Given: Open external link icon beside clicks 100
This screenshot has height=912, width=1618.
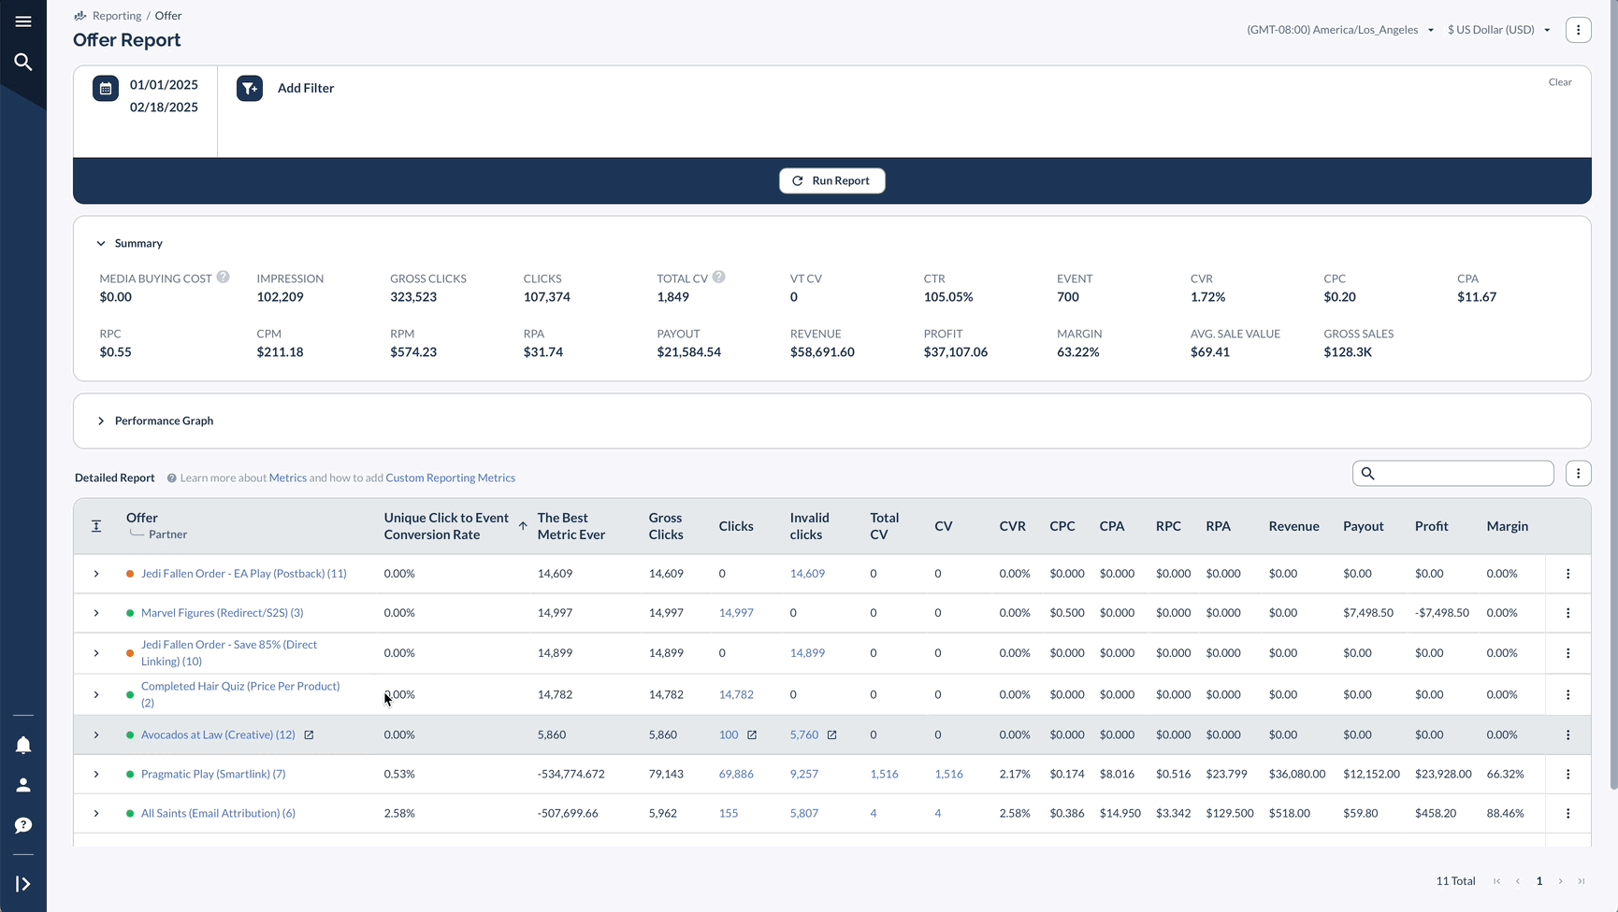Looking at the screenshot, I should pos(752,735).
